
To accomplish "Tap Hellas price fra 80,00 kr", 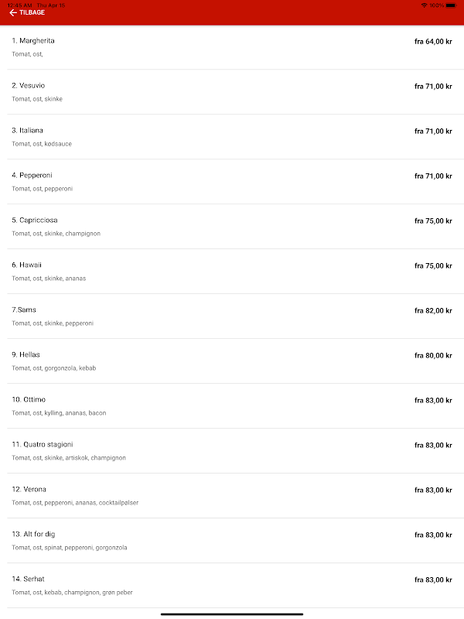I will pos(433,356).
